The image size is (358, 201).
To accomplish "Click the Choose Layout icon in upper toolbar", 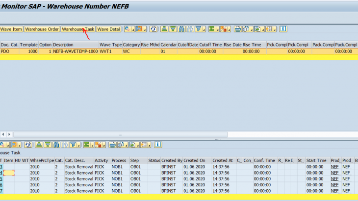I will [269, 29].
